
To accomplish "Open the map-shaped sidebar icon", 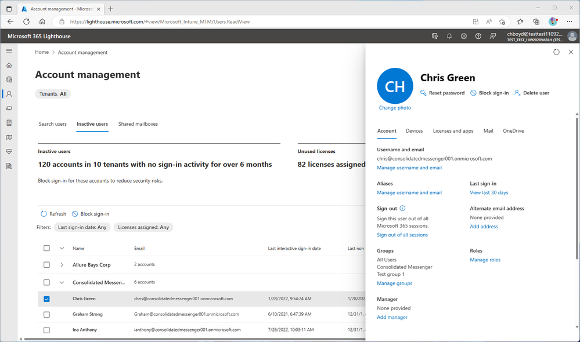I will pyautogui.click(x=9, y=137).
